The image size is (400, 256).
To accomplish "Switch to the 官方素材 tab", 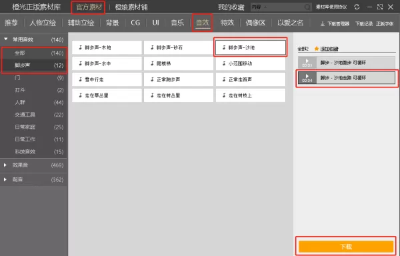I will (89, 7).
